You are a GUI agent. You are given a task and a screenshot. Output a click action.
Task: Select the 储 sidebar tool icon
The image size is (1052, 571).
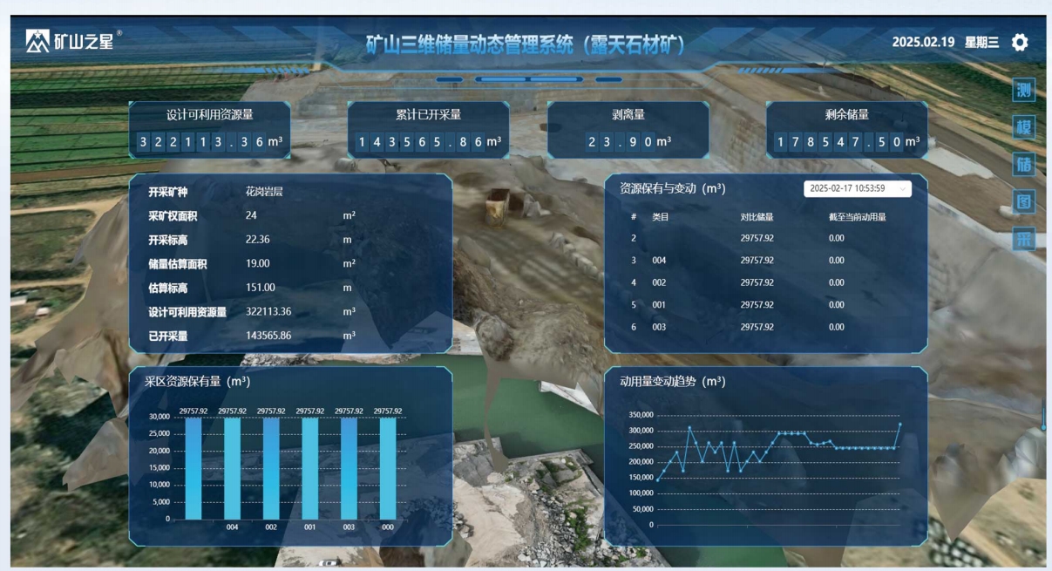(1024, 164)
